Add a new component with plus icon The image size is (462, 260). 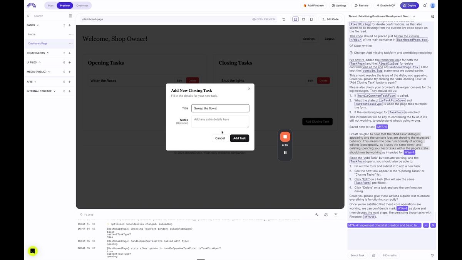(70, 53)
